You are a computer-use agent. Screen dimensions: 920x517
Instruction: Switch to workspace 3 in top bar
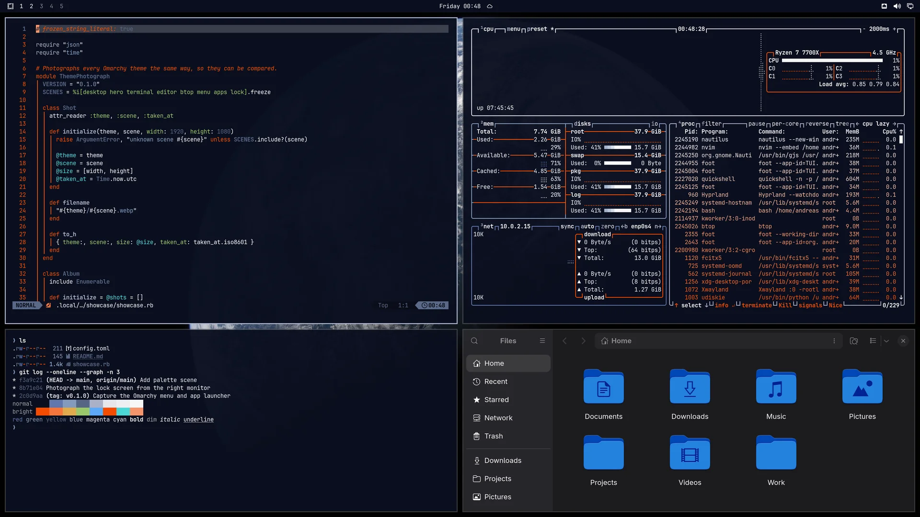[41, 6]
